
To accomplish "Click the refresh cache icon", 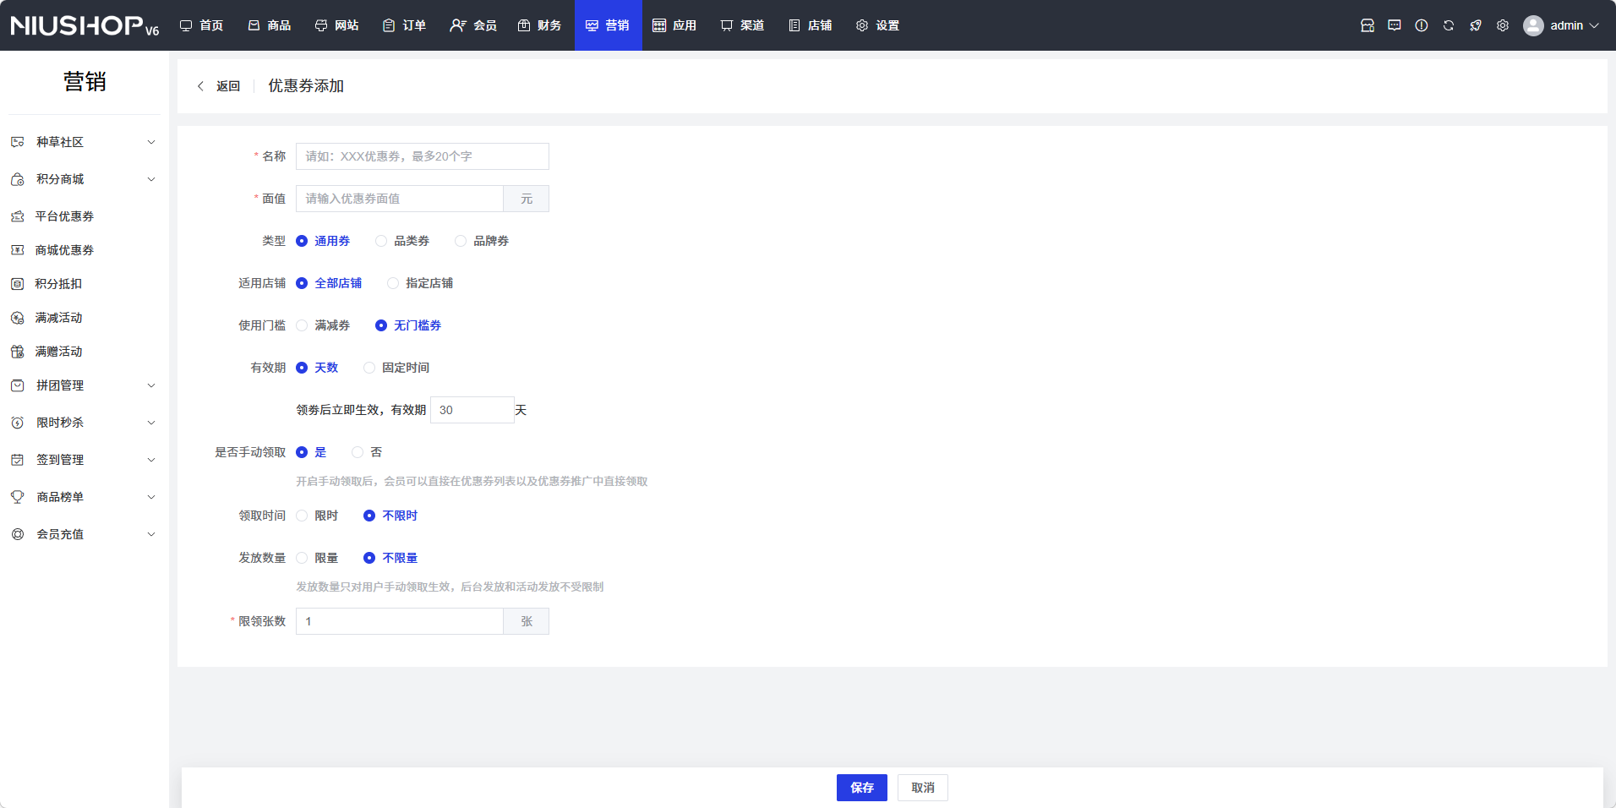I will pyautogui.click(x=1449, y=25).
